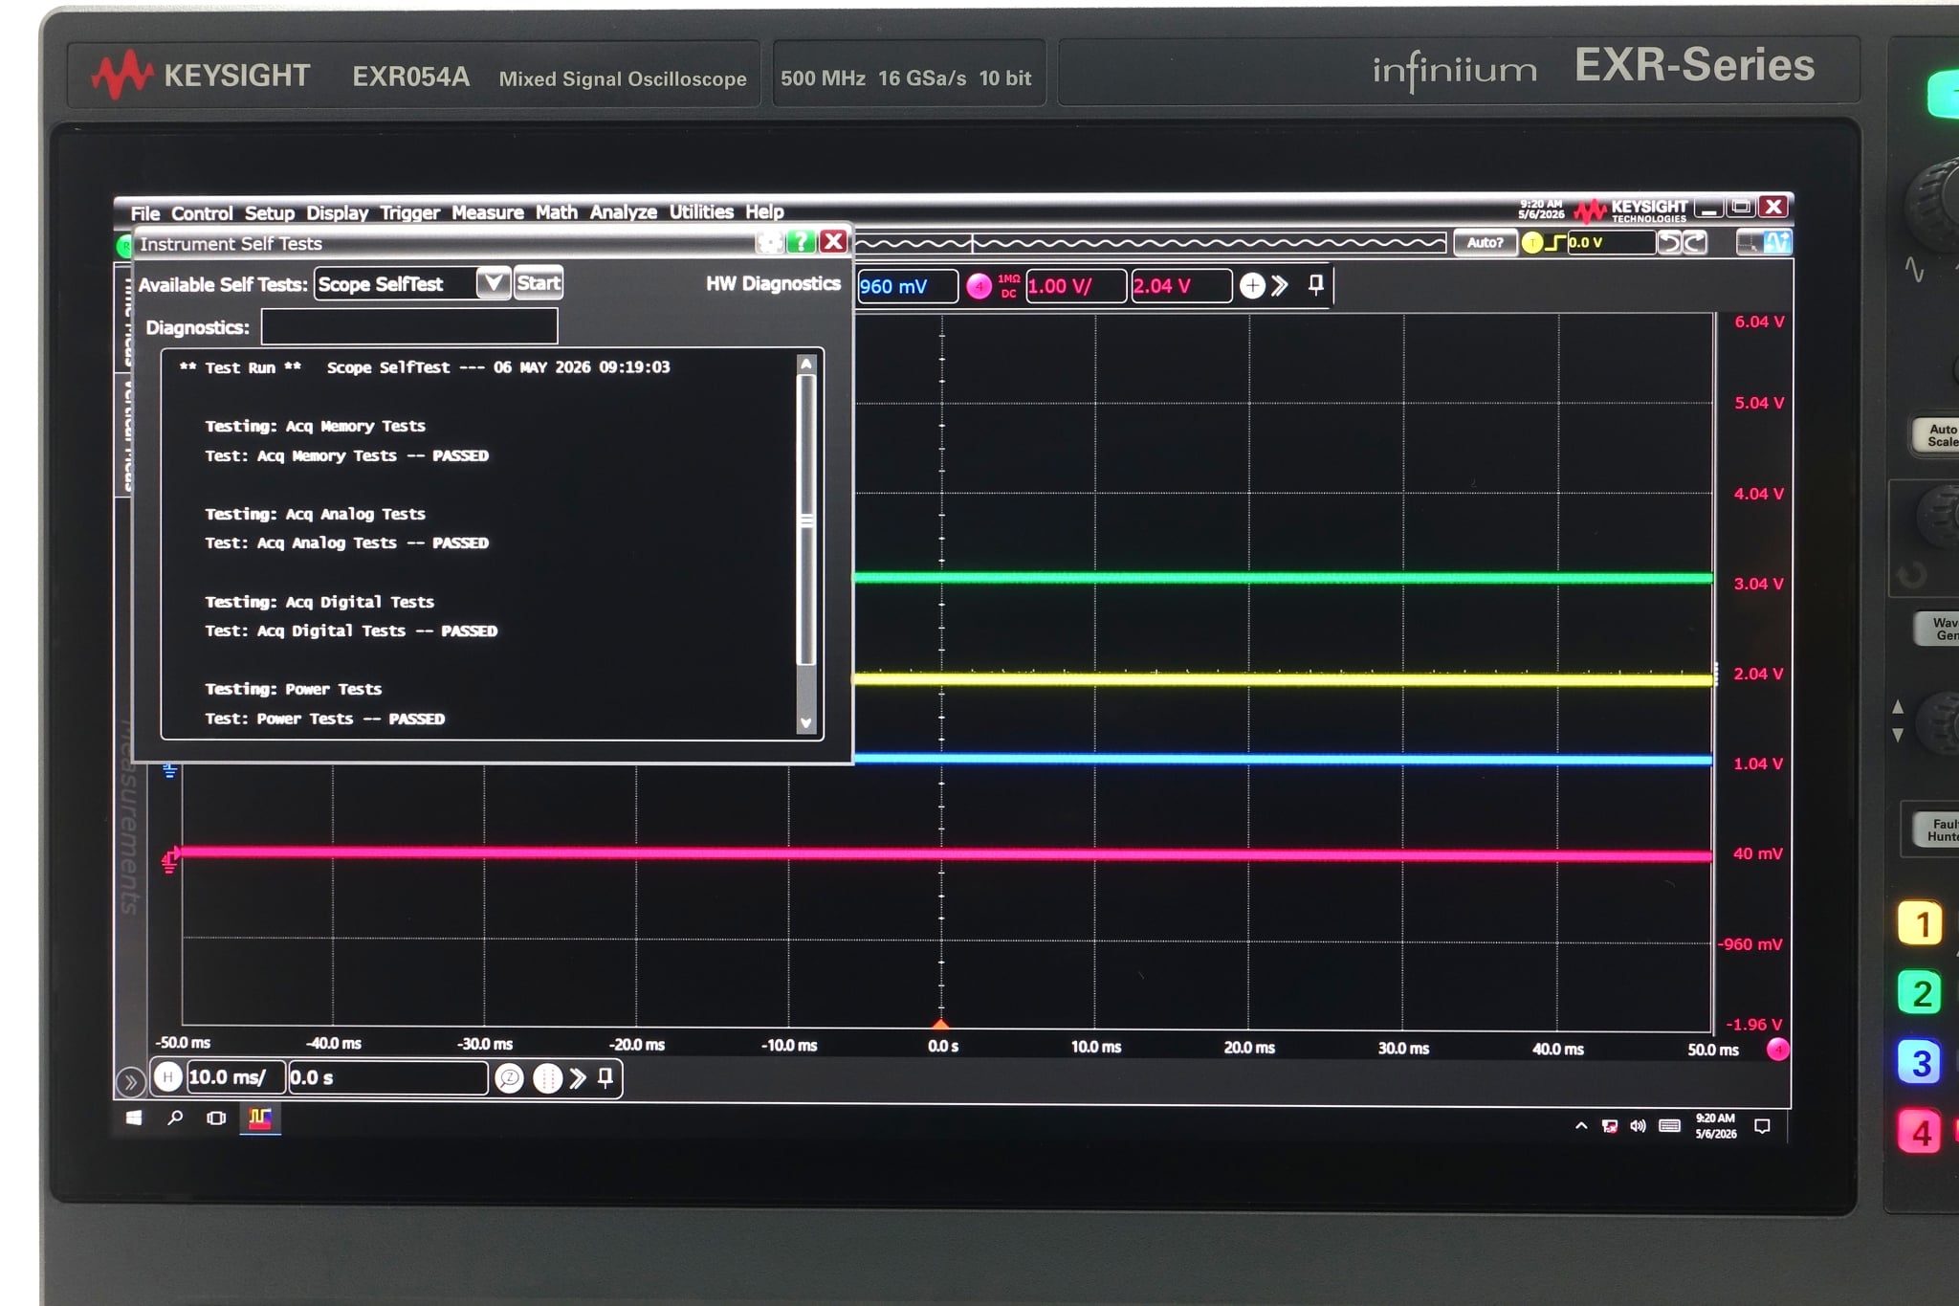Open Windows taskbar search
This screenshot has height=1306, width=1959.
click(x=175, y=1118)
